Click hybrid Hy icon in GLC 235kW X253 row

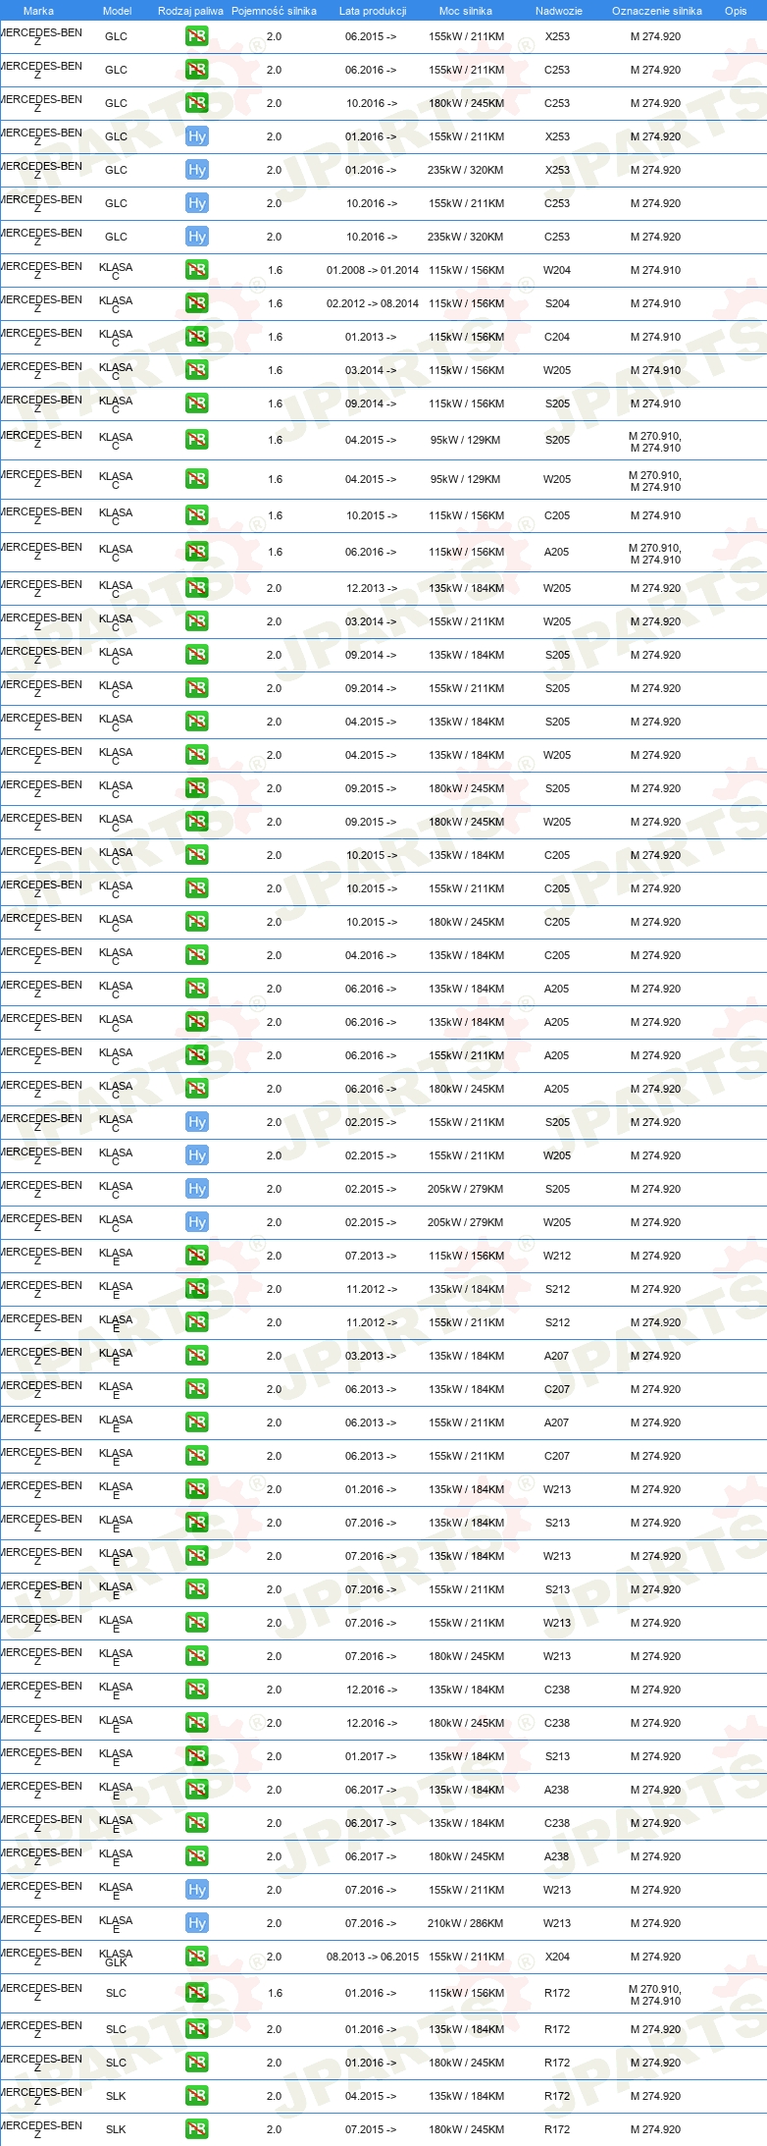[196, 171]
